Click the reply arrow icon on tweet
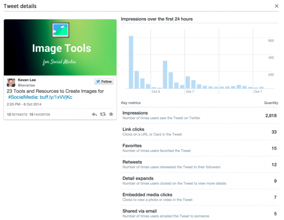The height and width of the screenshot is (220, 284). click(x=94, y=114)
